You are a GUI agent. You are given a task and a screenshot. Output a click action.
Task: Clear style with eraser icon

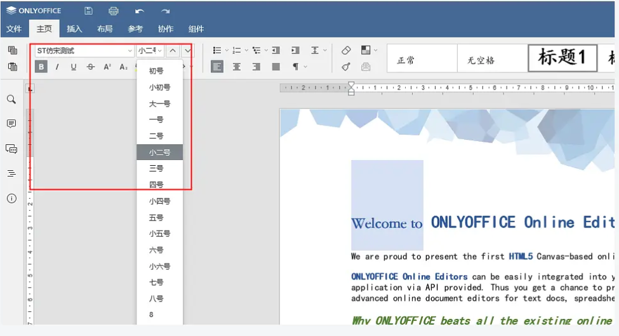346,50
